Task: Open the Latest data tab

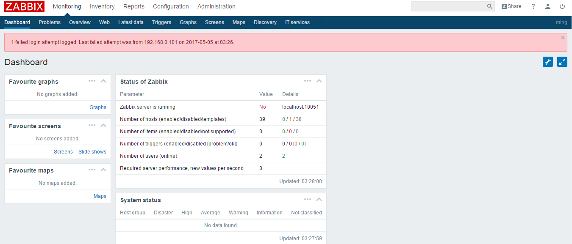Action: [131, 22]
